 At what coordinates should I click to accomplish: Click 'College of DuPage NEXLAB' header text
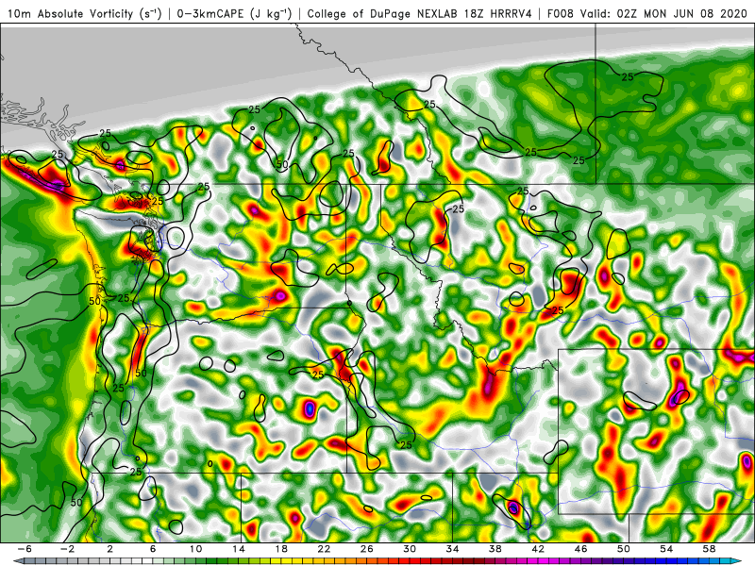click(383, 13)
